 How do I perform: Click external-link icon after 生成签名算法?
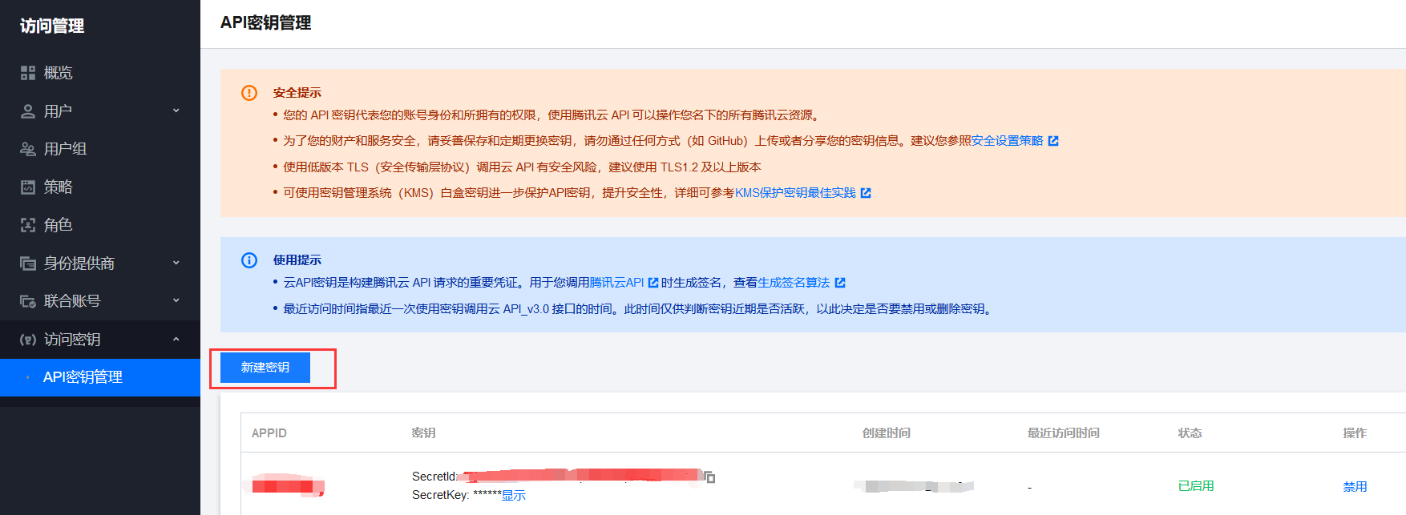click(x=840, y=283)
